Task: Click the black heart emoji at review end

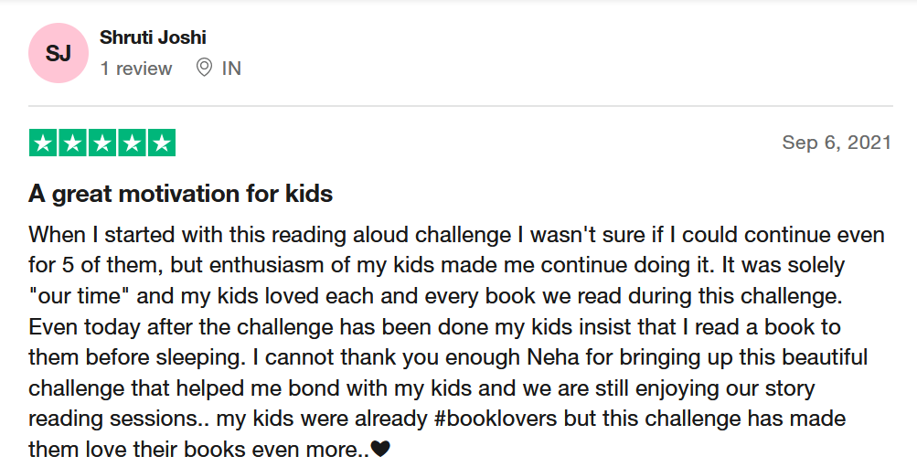Action: 380,449
